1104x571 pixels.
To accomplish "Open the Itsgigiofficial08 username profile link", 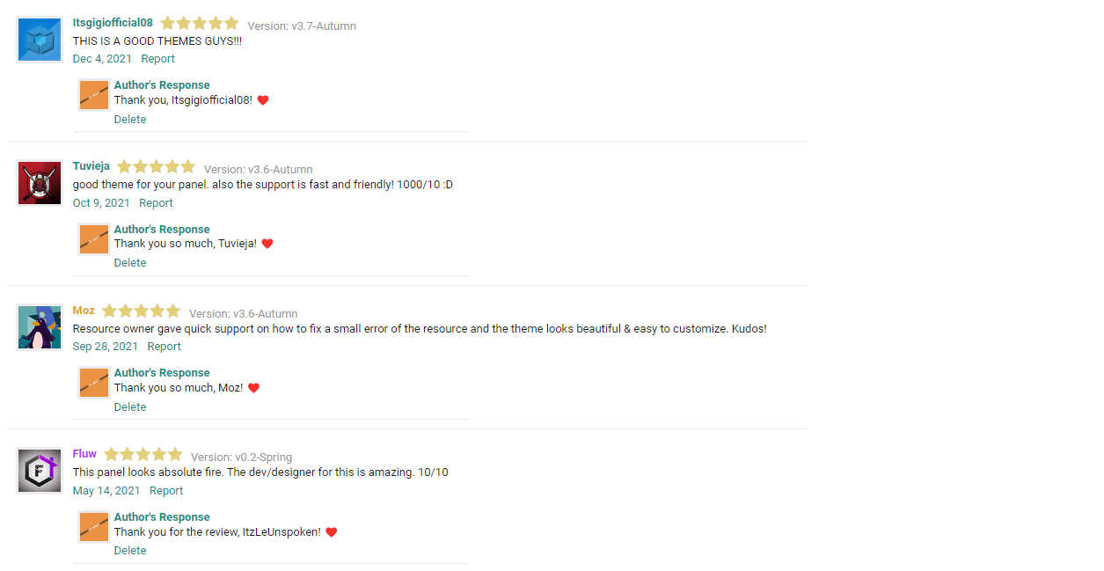I will tap(113, 23).
